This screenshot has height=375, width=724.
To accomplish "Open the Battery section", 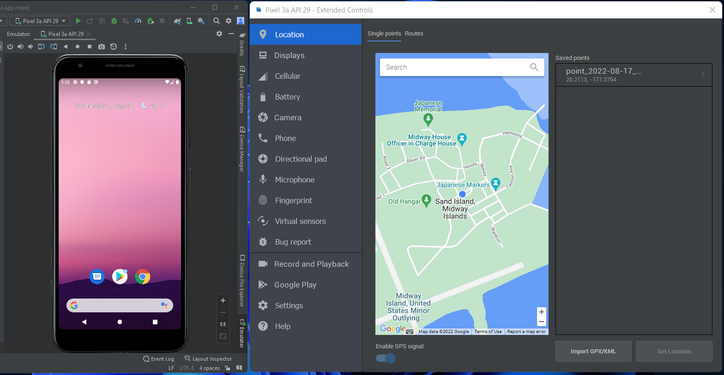I will (306, 97).
